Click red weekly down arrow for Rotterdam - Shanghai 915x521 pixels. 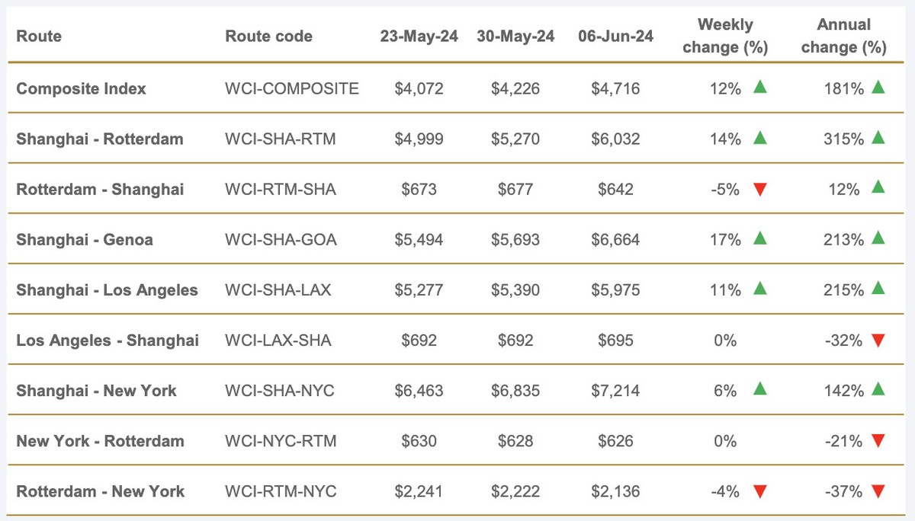click(759, 189)
